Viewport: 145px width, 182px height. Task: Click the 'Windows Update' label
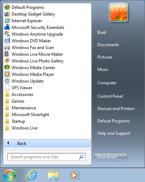pos(28,81)
